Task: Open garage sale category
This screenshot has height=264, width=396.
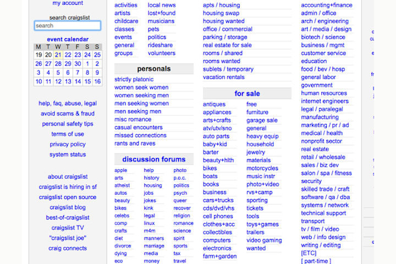Action: pyautogui.click(x=262, y=121)
